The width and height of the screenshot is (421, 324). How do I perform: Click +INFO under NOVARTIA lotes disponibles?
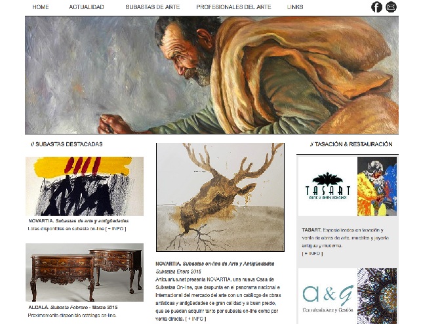[115, 229]
